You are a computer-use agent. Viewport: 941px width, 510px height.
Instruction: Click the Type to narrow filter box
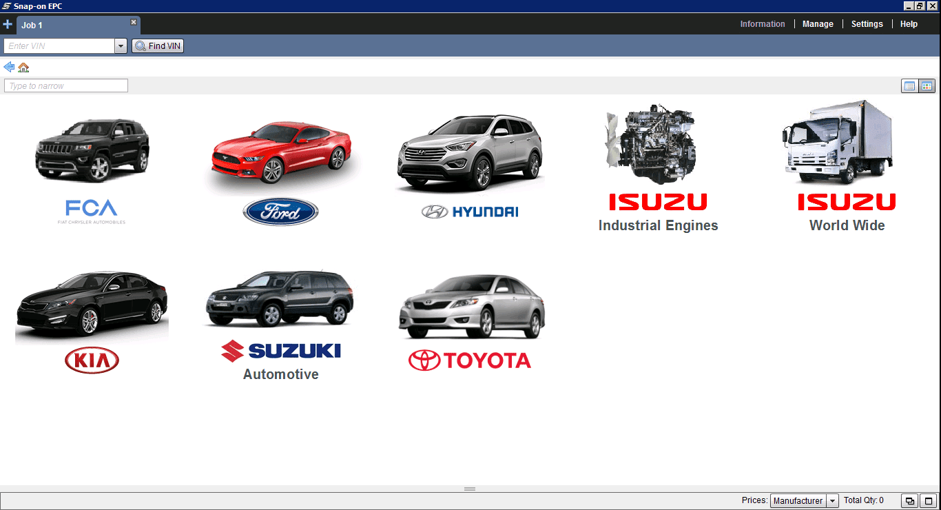click(x=66, y=86)
